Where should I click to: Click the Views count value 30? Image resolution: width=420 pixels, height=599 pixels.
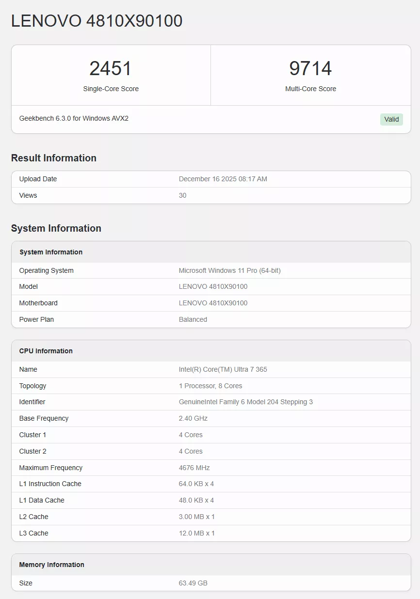pyautogui.click(x=182, y=195)
